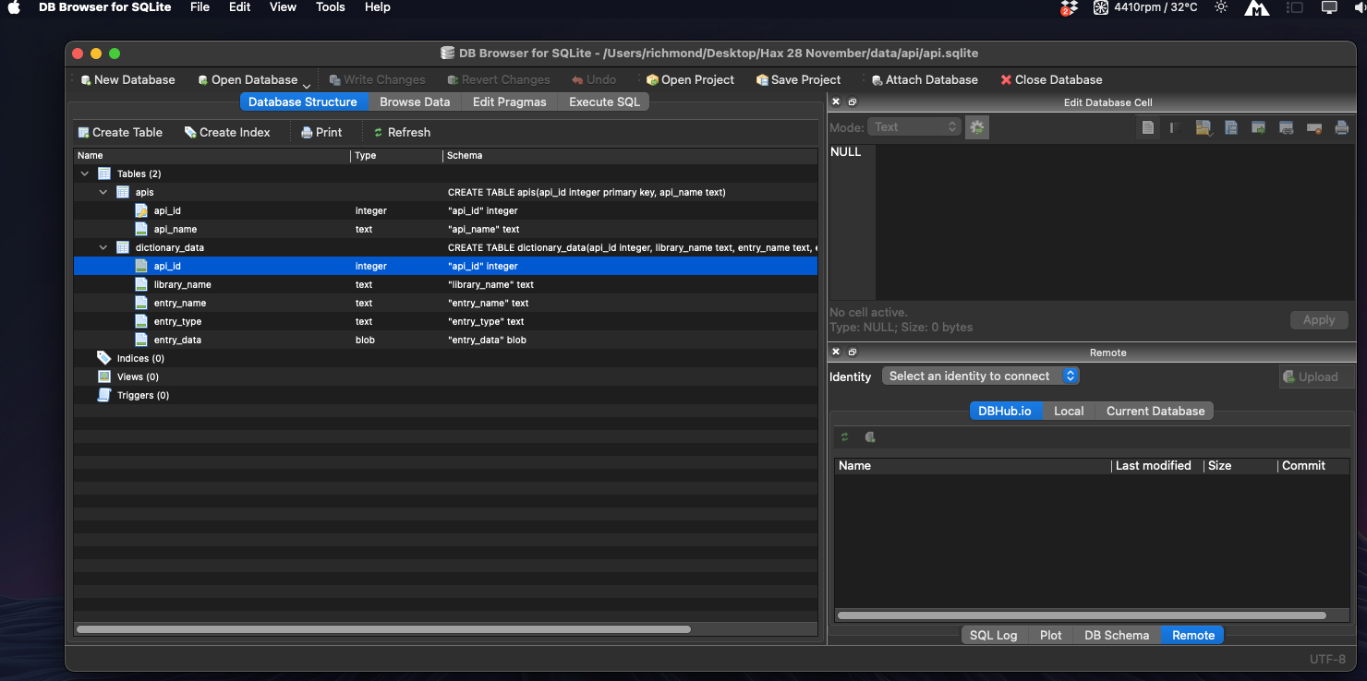Click the horizontal scrollbar of structure tree

[x=383, y=629]
